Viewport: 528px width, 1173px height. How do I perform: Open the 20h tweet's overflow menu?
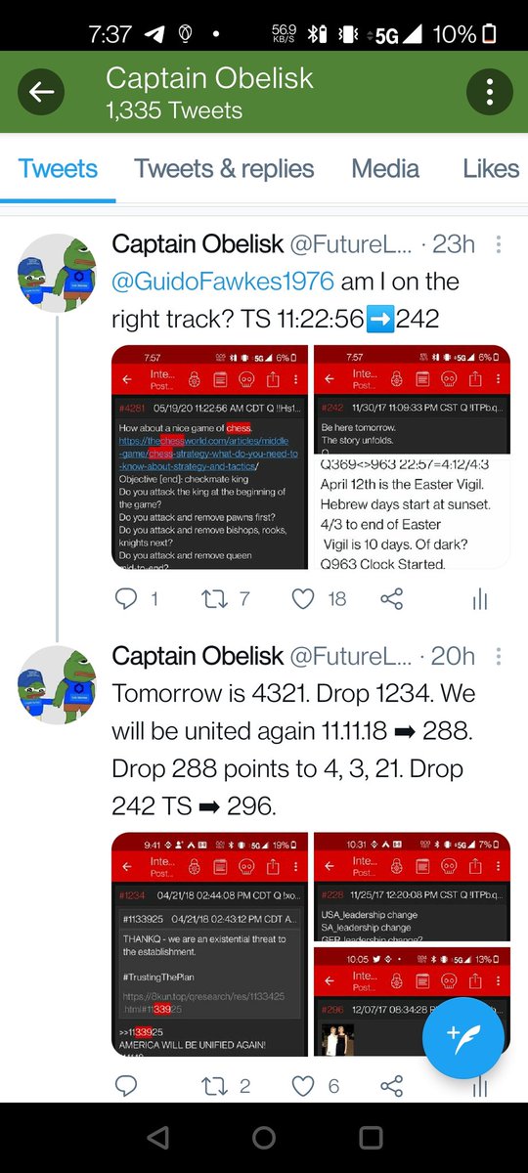pyautogui.click(x=499, y=658)
